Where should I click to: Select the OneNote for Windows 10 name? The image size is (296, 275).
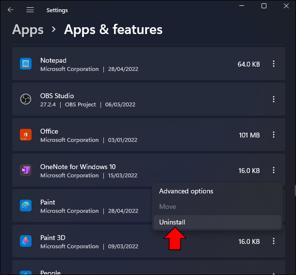coord(78,167)
